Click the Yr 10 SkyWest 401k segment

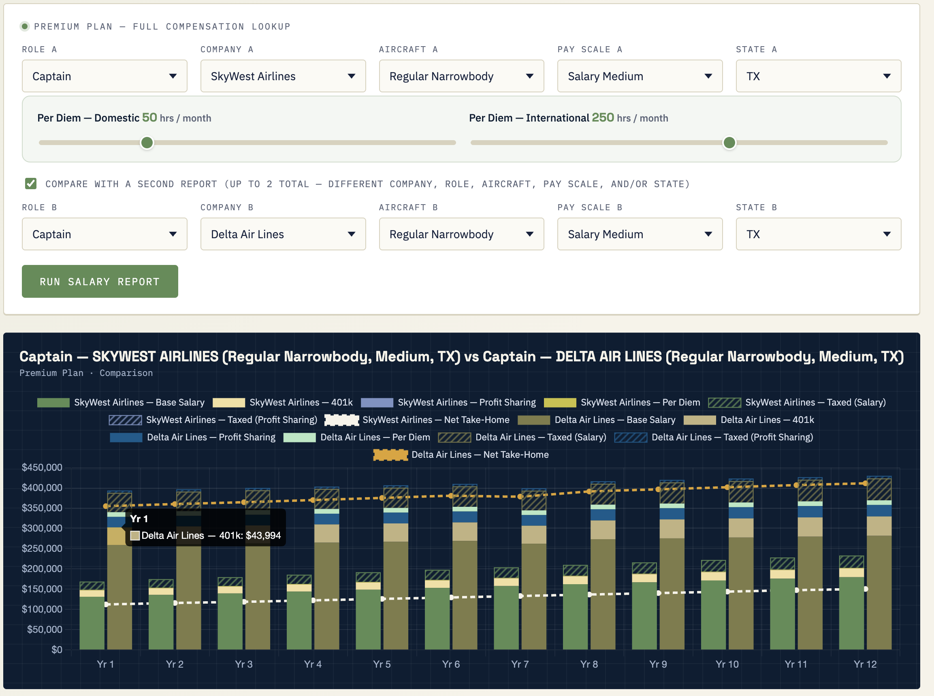coord(713,576)
